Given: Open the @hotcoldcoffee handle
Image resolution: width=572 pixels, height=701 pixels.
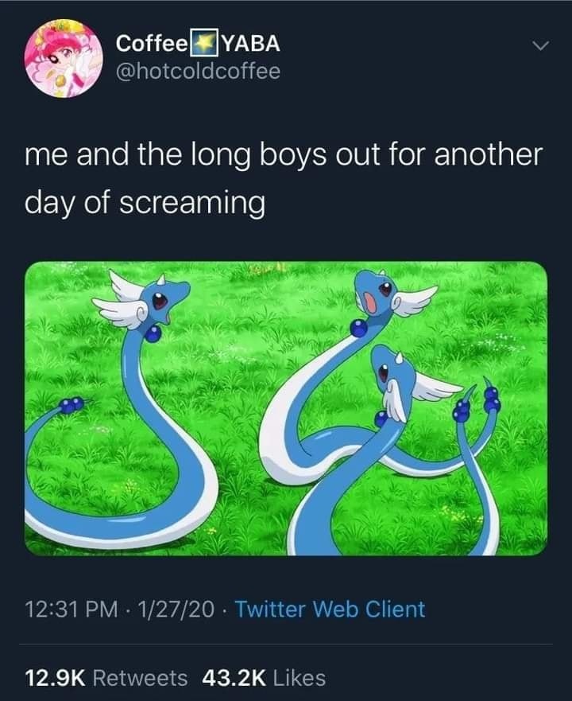Looking at the screenshot, I should 198,71.
